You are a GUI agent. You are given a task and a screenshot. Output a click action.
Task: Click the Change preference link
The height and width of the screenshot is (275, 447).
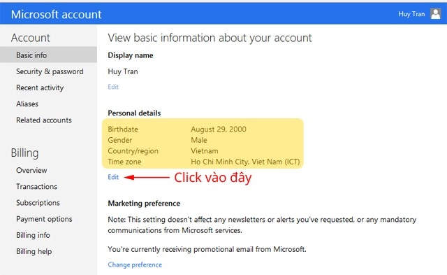pyautogui.click(x=135, y=265)
